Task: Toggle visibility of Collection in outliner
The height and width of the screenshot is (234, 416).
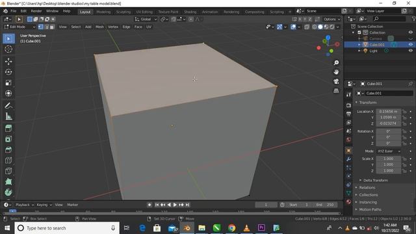Action: point(410,32)
